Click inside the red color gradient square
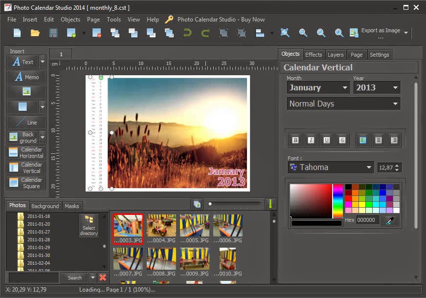Viewport: 426px width, 298px height. pos(311,201)
